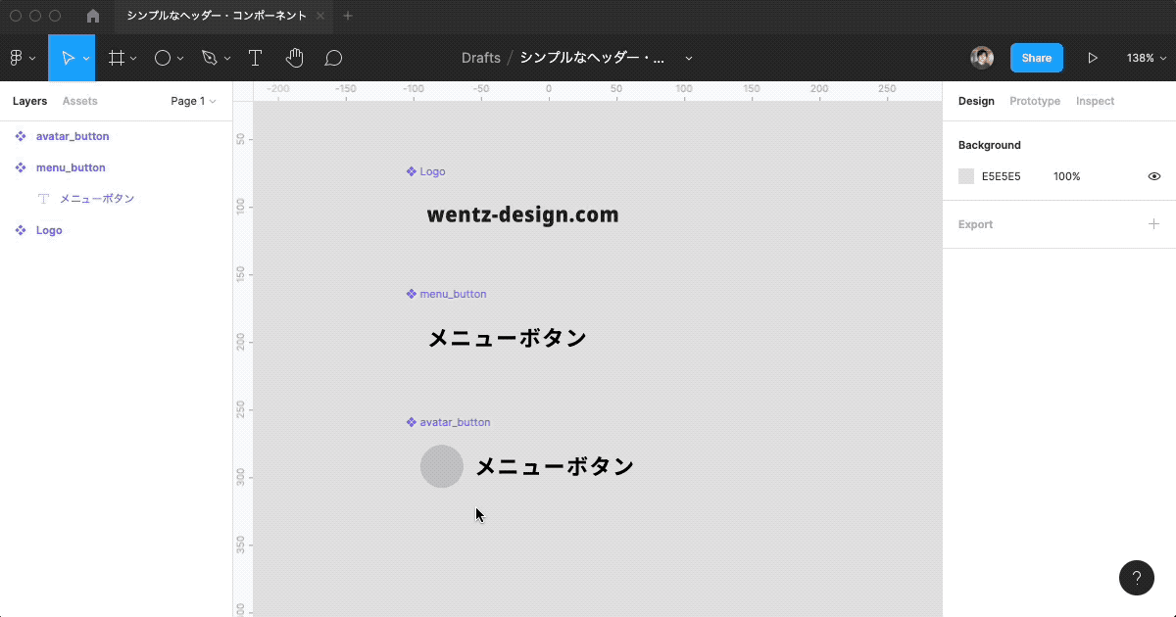Expand the Page 1 pages list
The width and height of the screenshot is (1176, 617).
[x=193, y=101]
